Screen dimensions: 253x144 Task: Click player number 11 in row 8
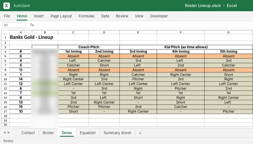(21, 70)
